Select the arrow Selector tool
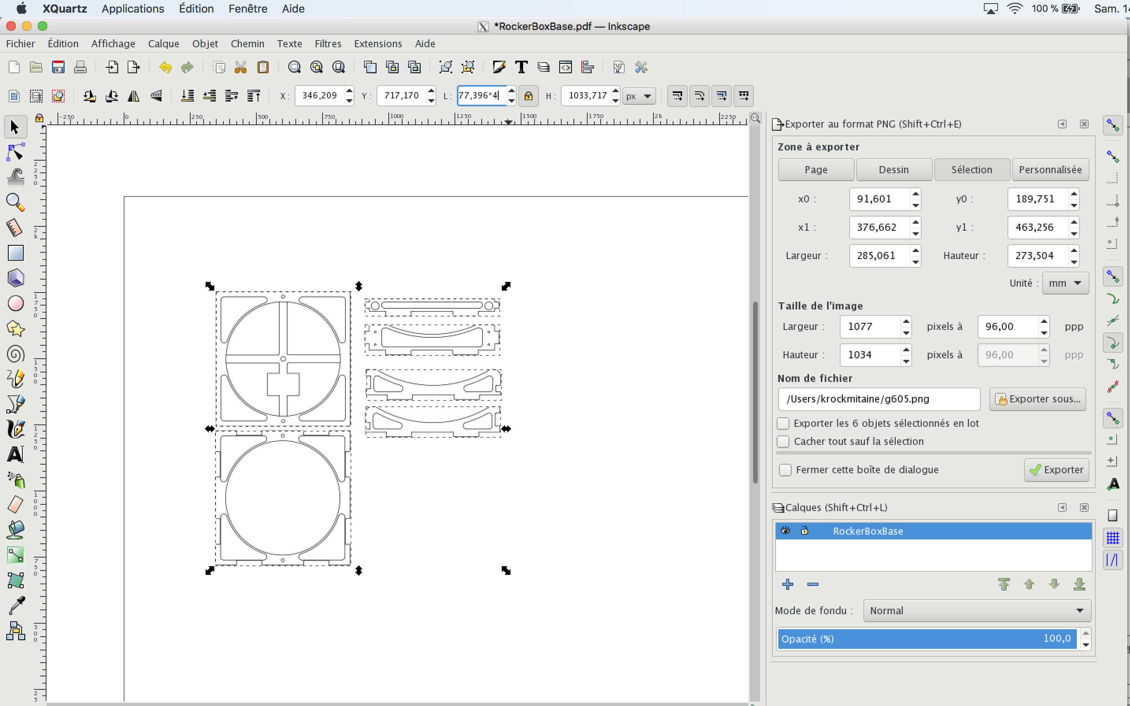The image size is (1130, 706). coord(15,127)
